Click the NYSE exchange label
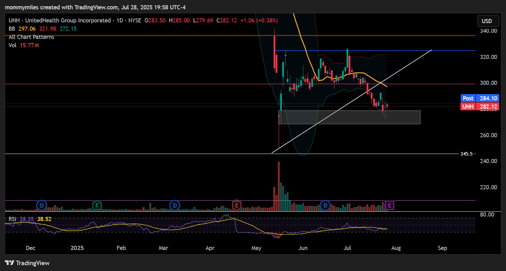The width and height of the screenshot is (506, 271). [135, 20]
